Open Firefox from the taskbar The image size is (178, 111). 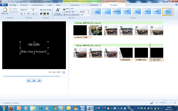coord(11,108)
